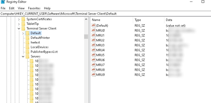Click the string icon of MRU4
The image size is (211, 103).
coord(93,50)
